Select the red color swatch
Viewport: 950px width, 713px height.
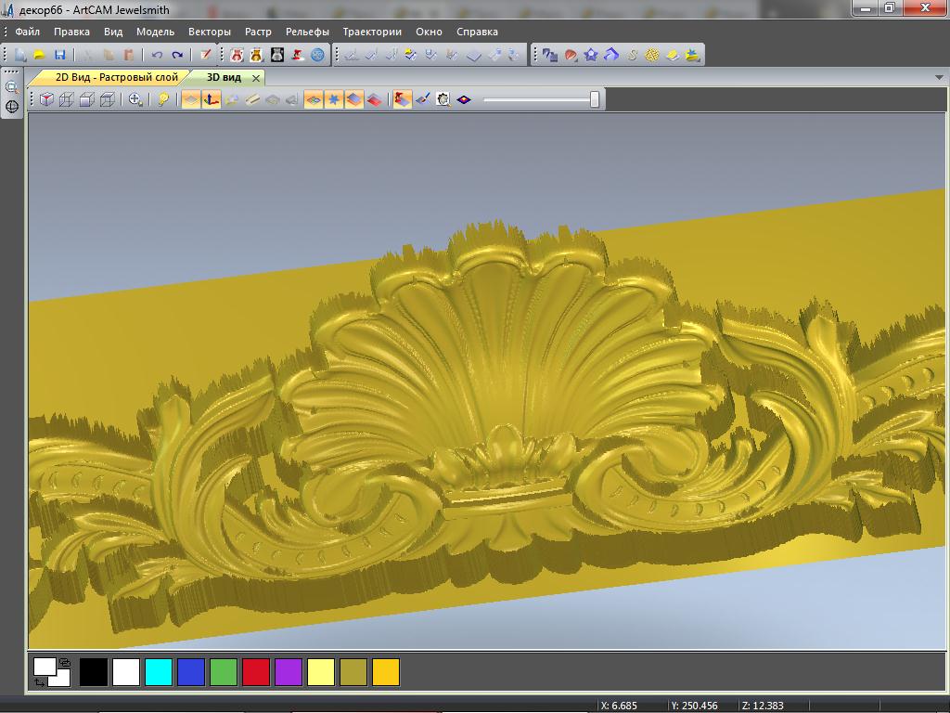click(x=256, y=672)
